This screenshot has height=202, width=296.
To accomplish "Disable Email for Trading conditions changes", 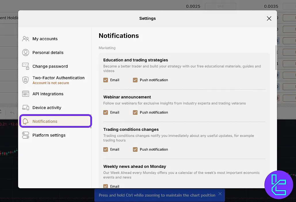I will coord(106,149).
